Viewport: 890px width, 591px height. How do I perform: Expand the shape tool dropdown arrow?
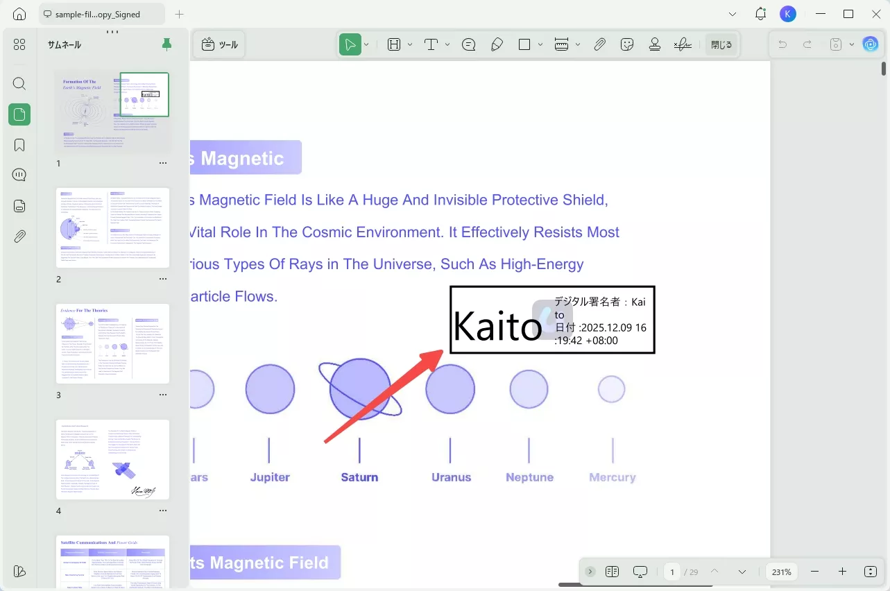[x=540, y=44]
